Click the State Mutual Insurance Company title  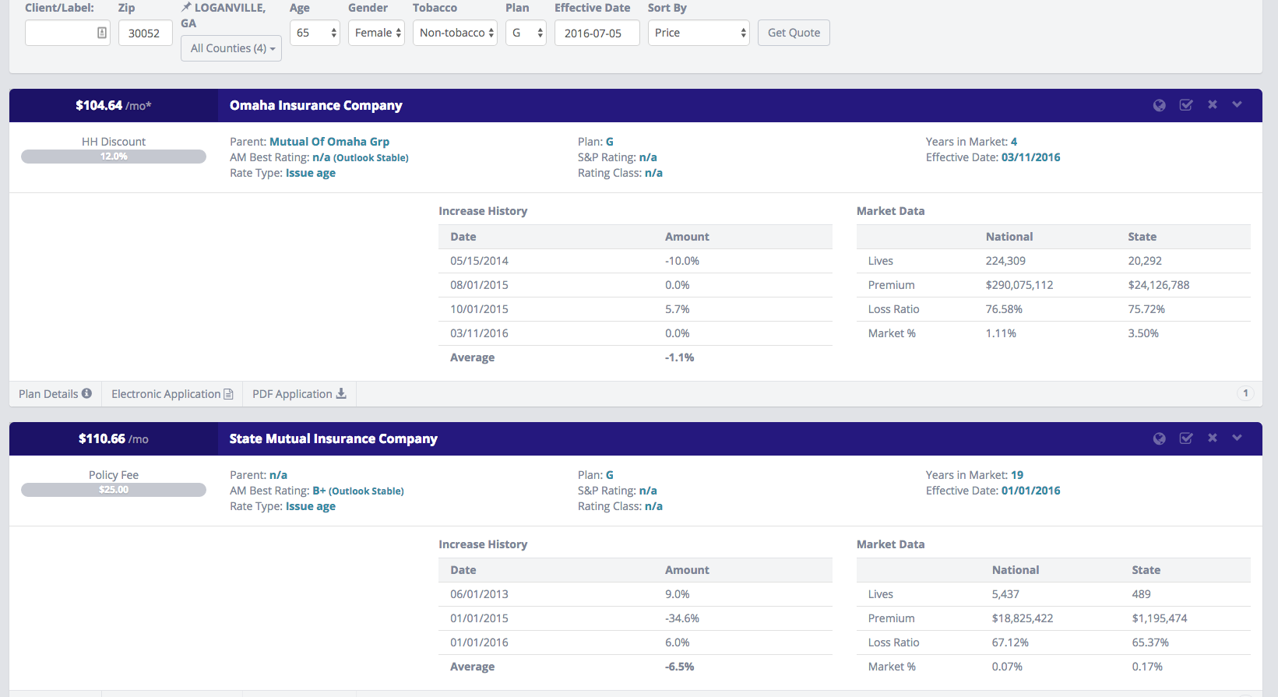coord(333,438)
